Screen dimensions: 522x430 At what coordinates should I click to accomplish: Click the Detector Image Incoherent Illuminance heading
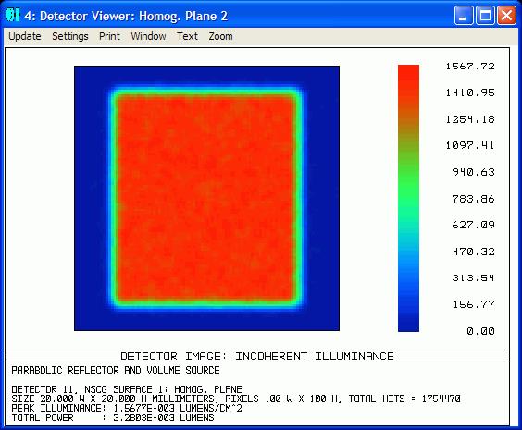tap(257, 356)
